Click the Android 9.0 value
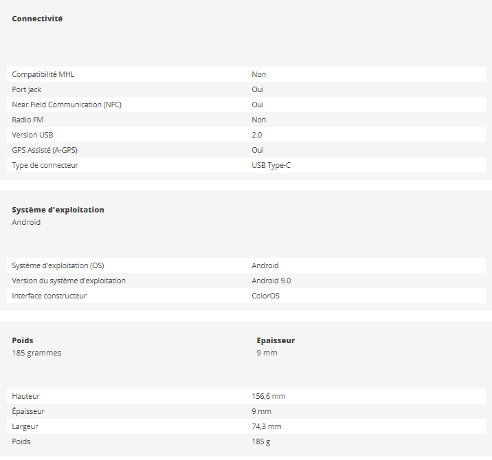Image resolution: width=492 pixels, height=460 pixels. (271, 281)
